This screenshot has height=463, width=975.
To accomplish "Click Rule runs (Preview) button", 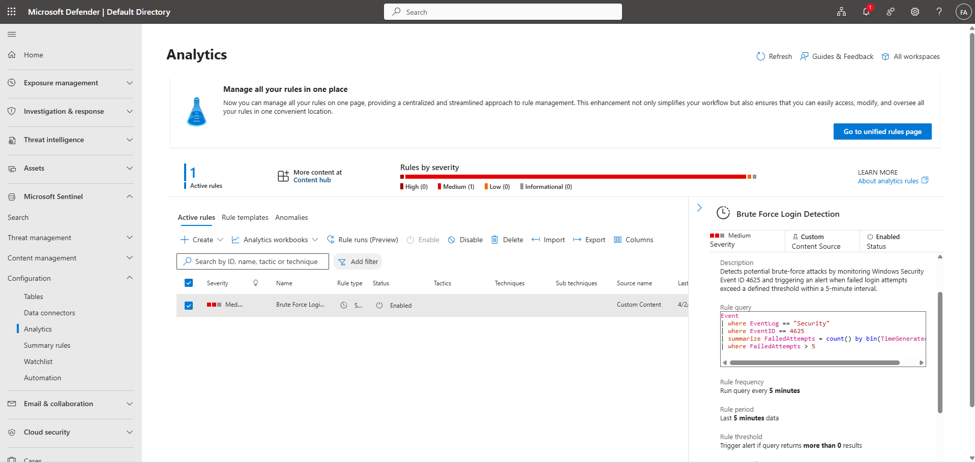I will click(363, 240).
